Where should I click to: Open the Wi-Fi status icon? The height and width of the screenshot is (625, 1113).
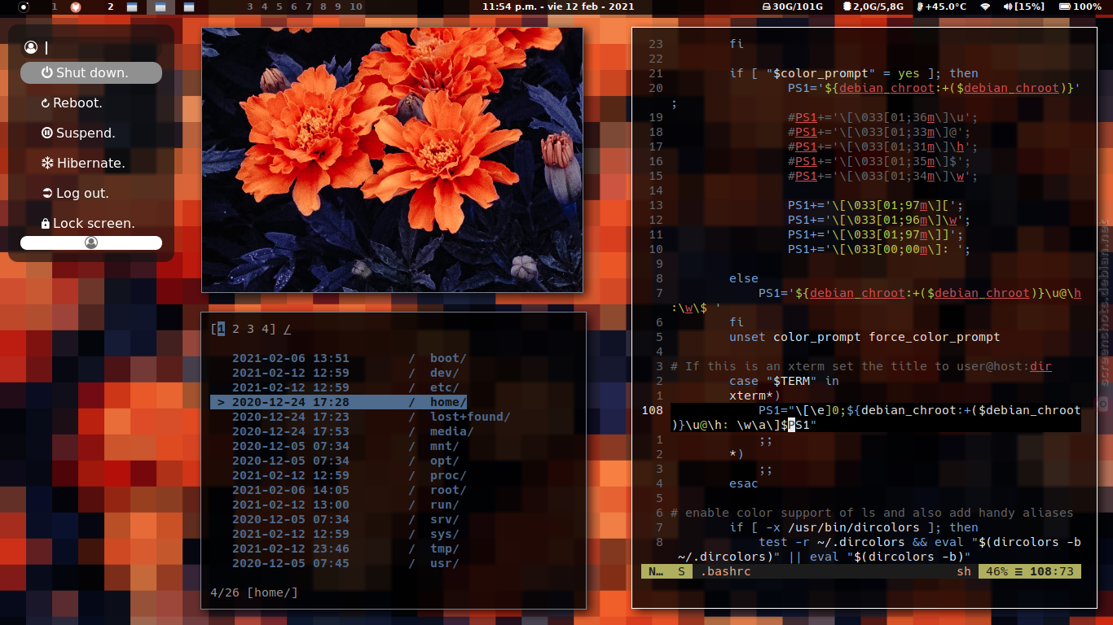tap(985, 7)
